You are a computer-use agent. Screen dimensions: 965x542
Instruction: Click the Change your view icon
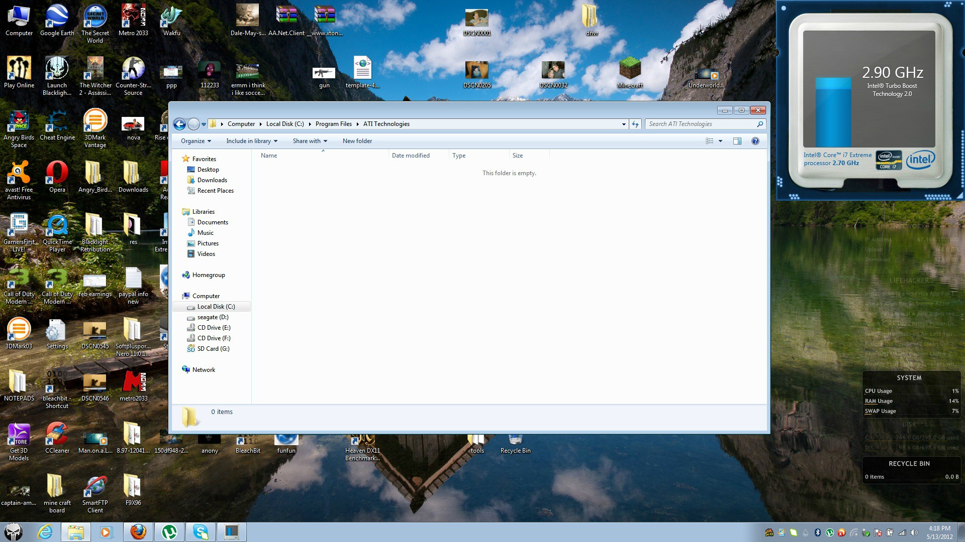click(x=710, y=141)
